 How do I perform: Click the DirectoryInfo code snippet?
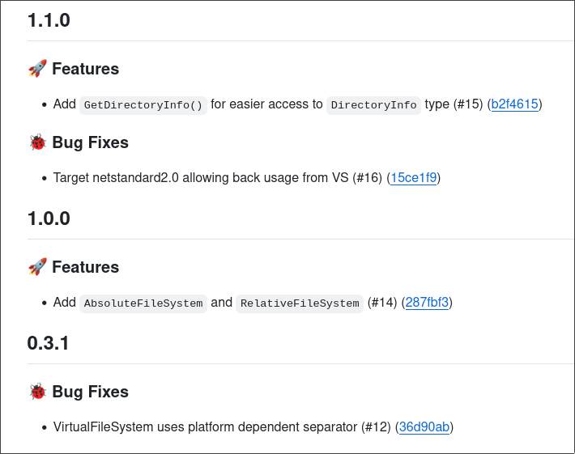374,105
